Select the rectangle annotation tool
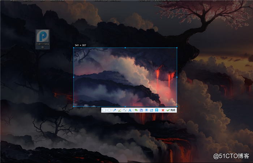This screenshot has width=253, height=163. coord(104,110)
